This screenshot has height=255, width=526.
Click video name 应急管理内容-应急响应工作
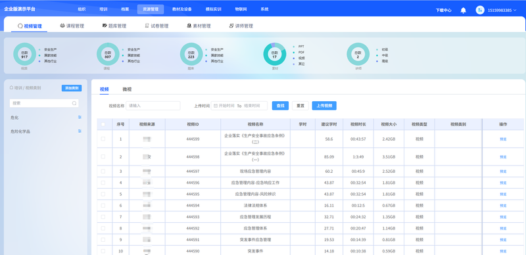click(x=255, y=183)
